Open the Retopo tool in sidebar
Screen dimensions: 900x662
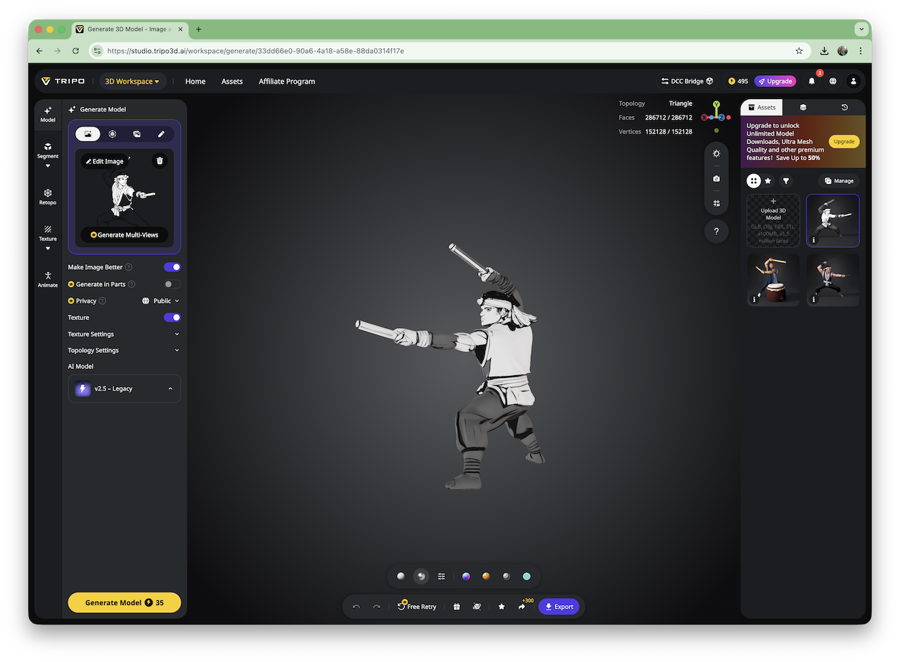tap(48, 196)
